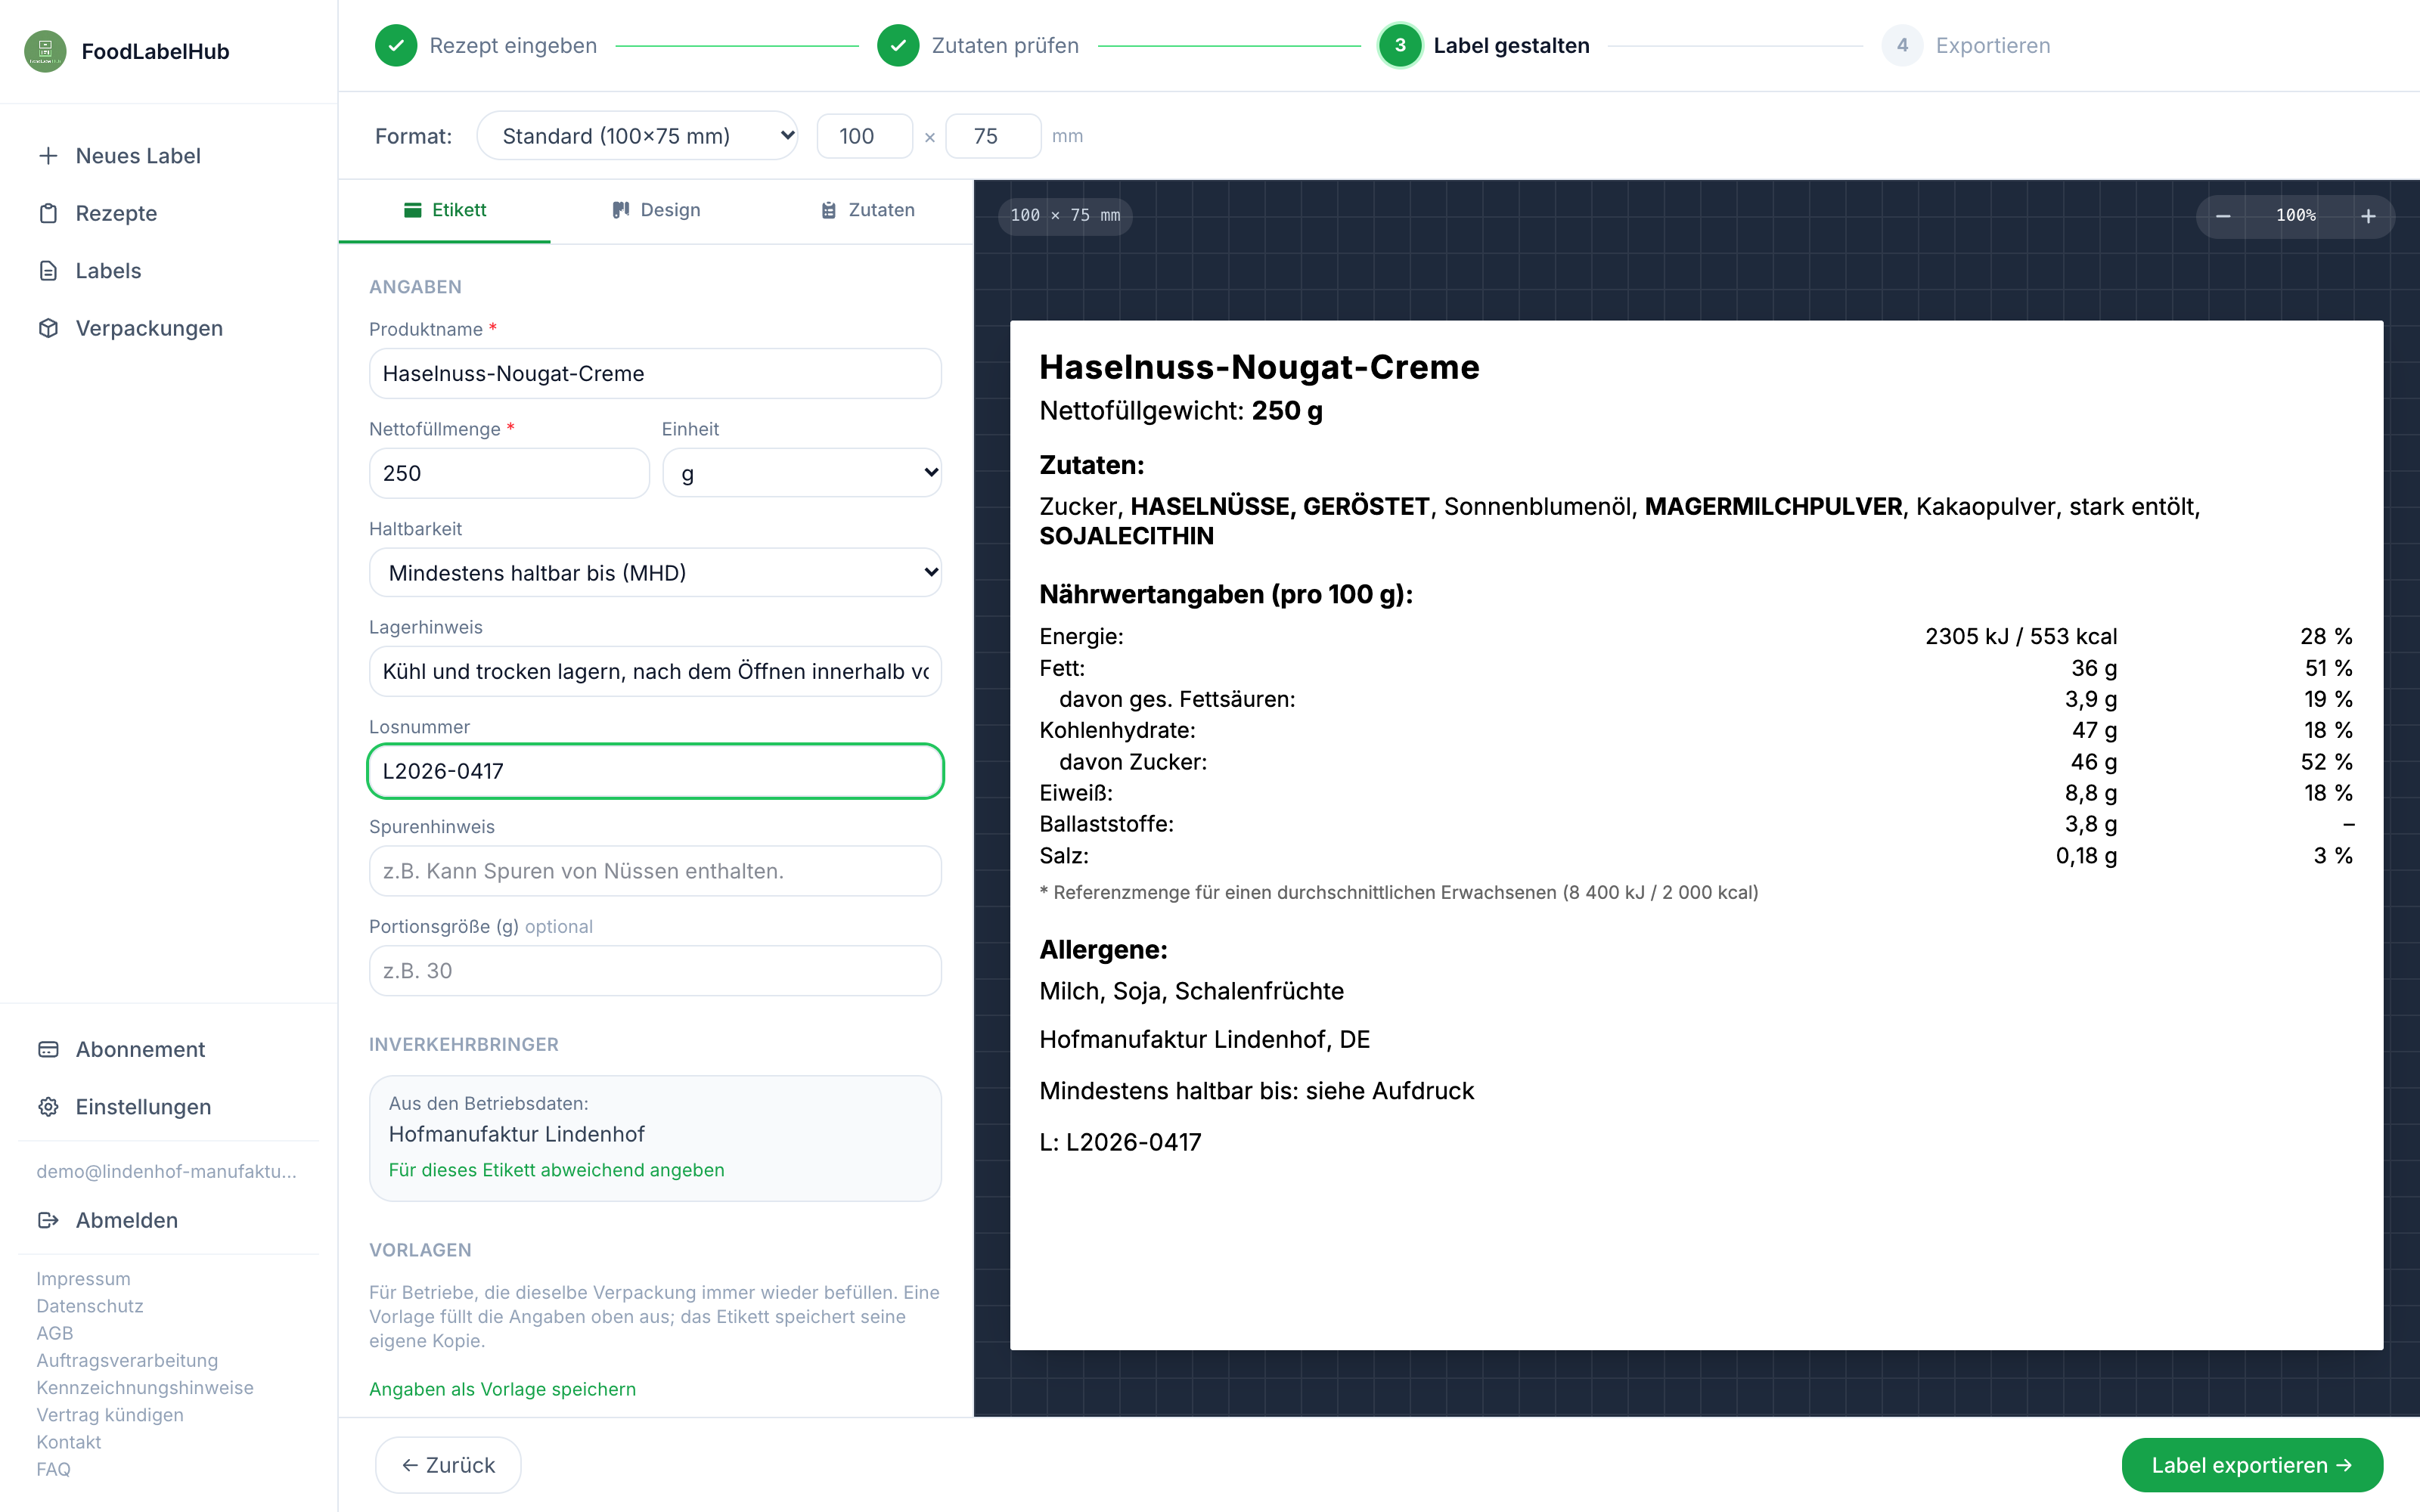Click the gear icon beside Einstellungen
This screenshot has width=2420, height=1512.
[x=48, y=1107]
